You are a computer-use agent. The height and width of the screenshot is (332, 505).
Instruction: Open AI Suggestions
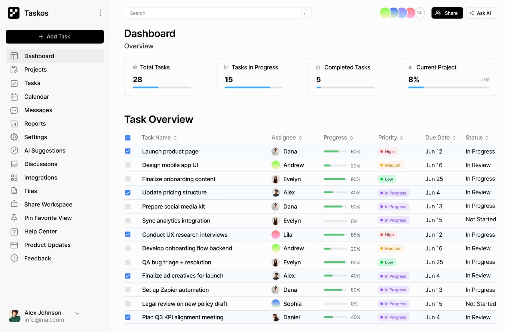click(45, 150)
